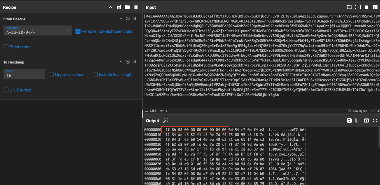Open file as input

pos(358,7)
